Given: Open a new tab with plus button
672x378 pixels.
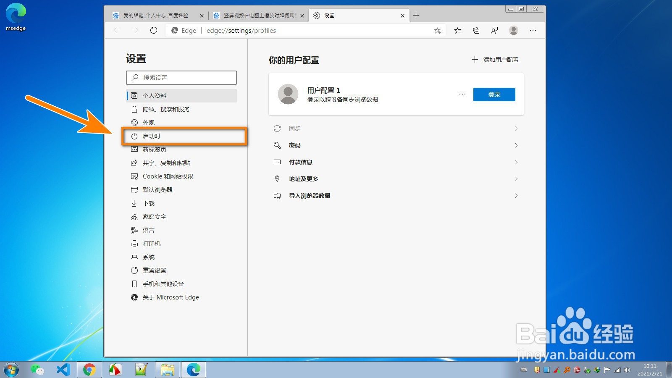Looking at the screenshot, I should point(416,16).
